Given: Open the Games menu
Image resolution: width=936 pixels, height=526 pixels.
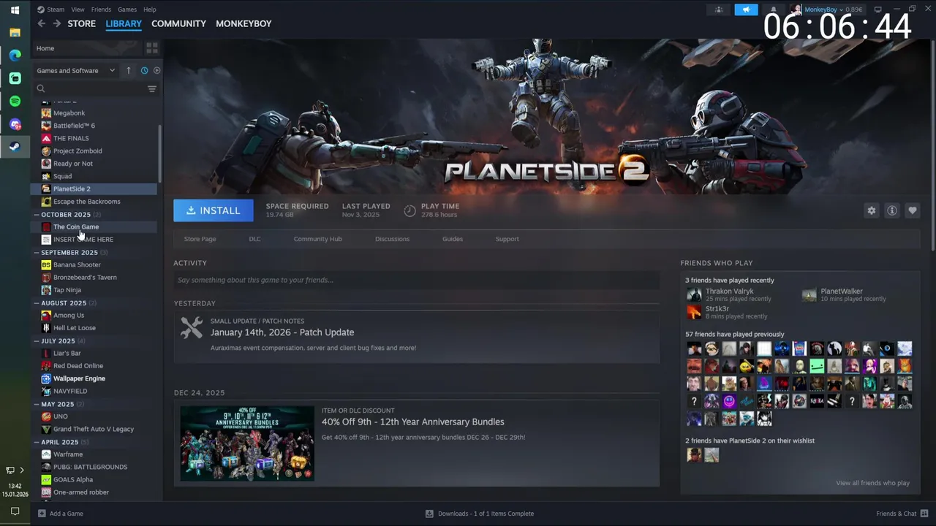Looking at the screenshot, I should tap(127, 9).
